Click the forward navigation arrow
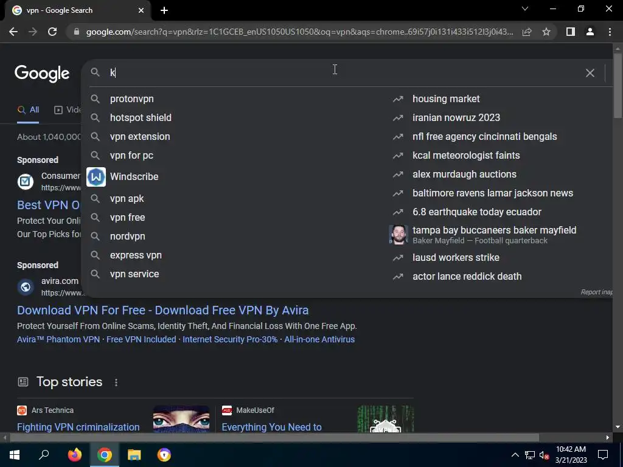Image resolution: width=623 pixels, height=467 pixels. (33, 32)
